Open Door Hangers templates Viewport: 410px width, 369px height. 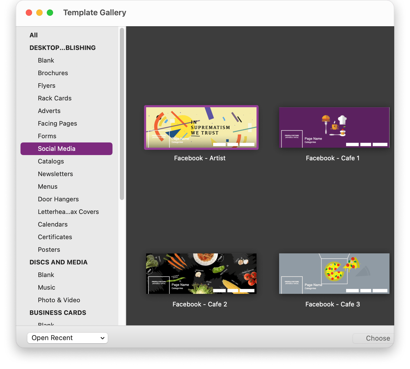[x=58, y=199]
